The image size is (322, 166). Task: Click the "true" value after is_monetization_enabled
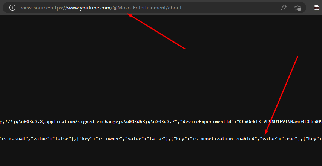point(289,139)
